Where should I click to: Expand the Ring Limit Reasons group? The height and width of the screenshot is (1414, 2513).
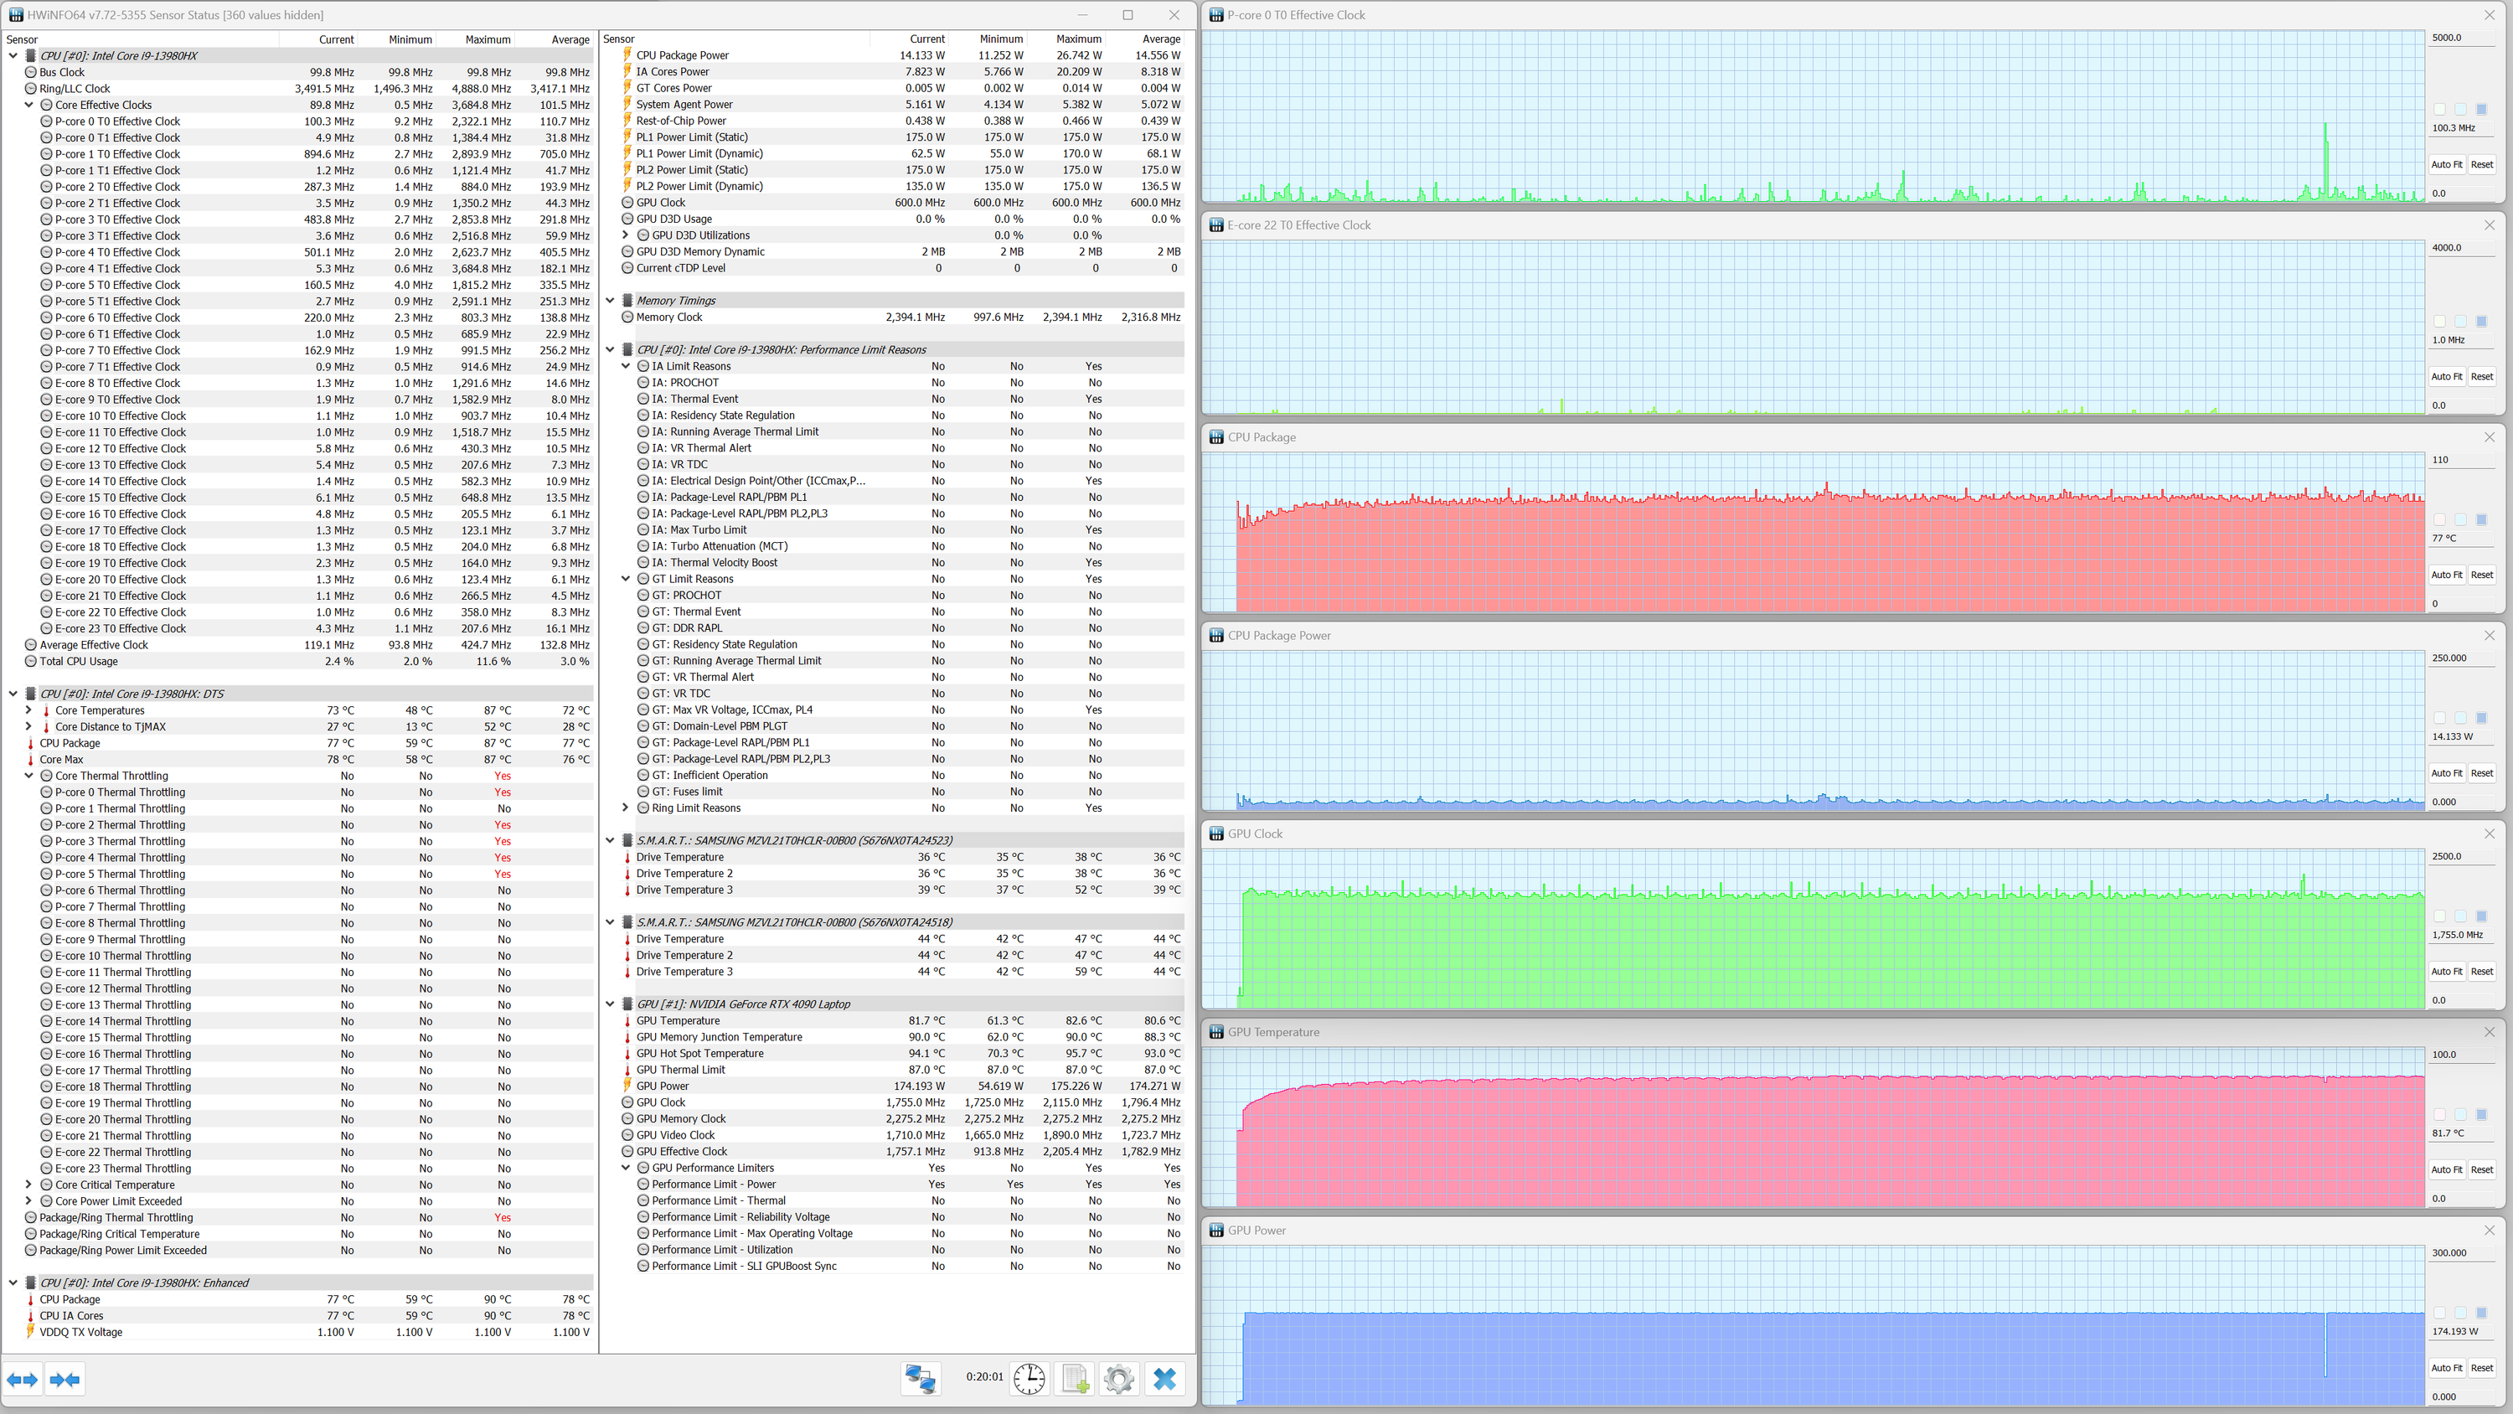(627, 808)
